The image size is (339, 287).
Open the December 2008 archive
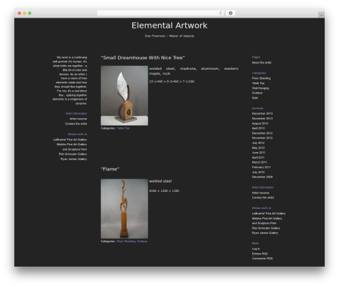coord(262,177)
